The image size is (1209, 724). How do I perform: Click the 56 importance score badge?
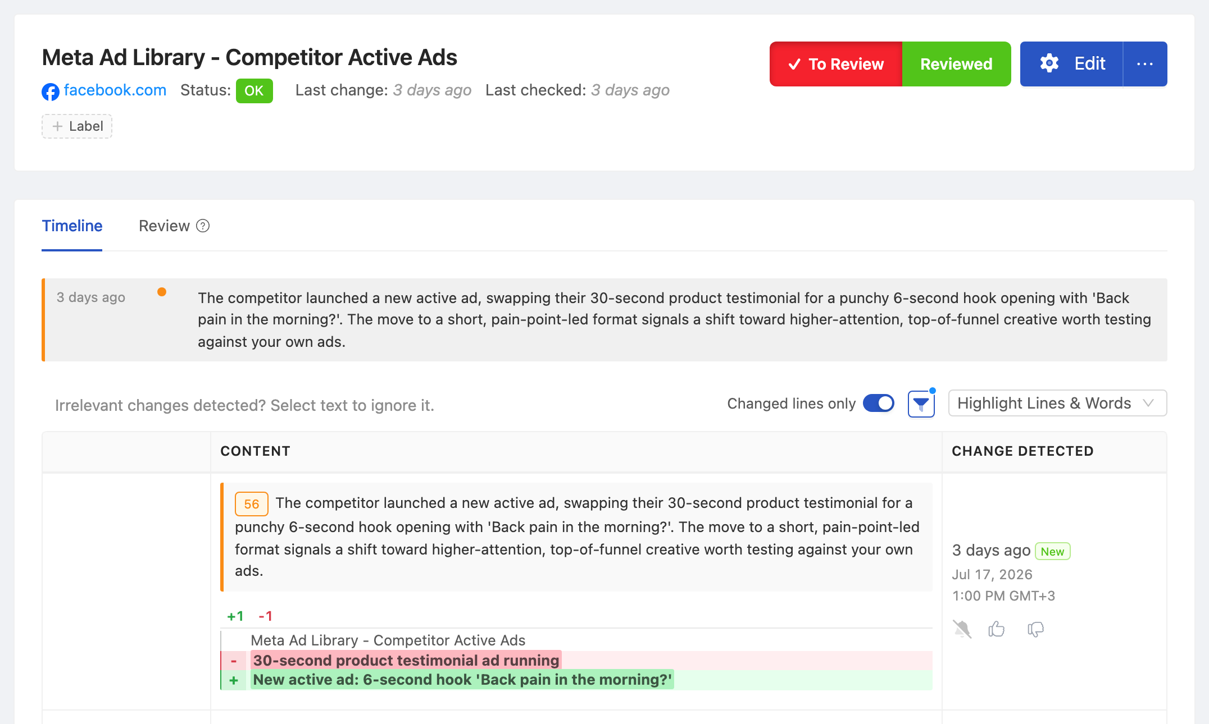tap(251, 504)
